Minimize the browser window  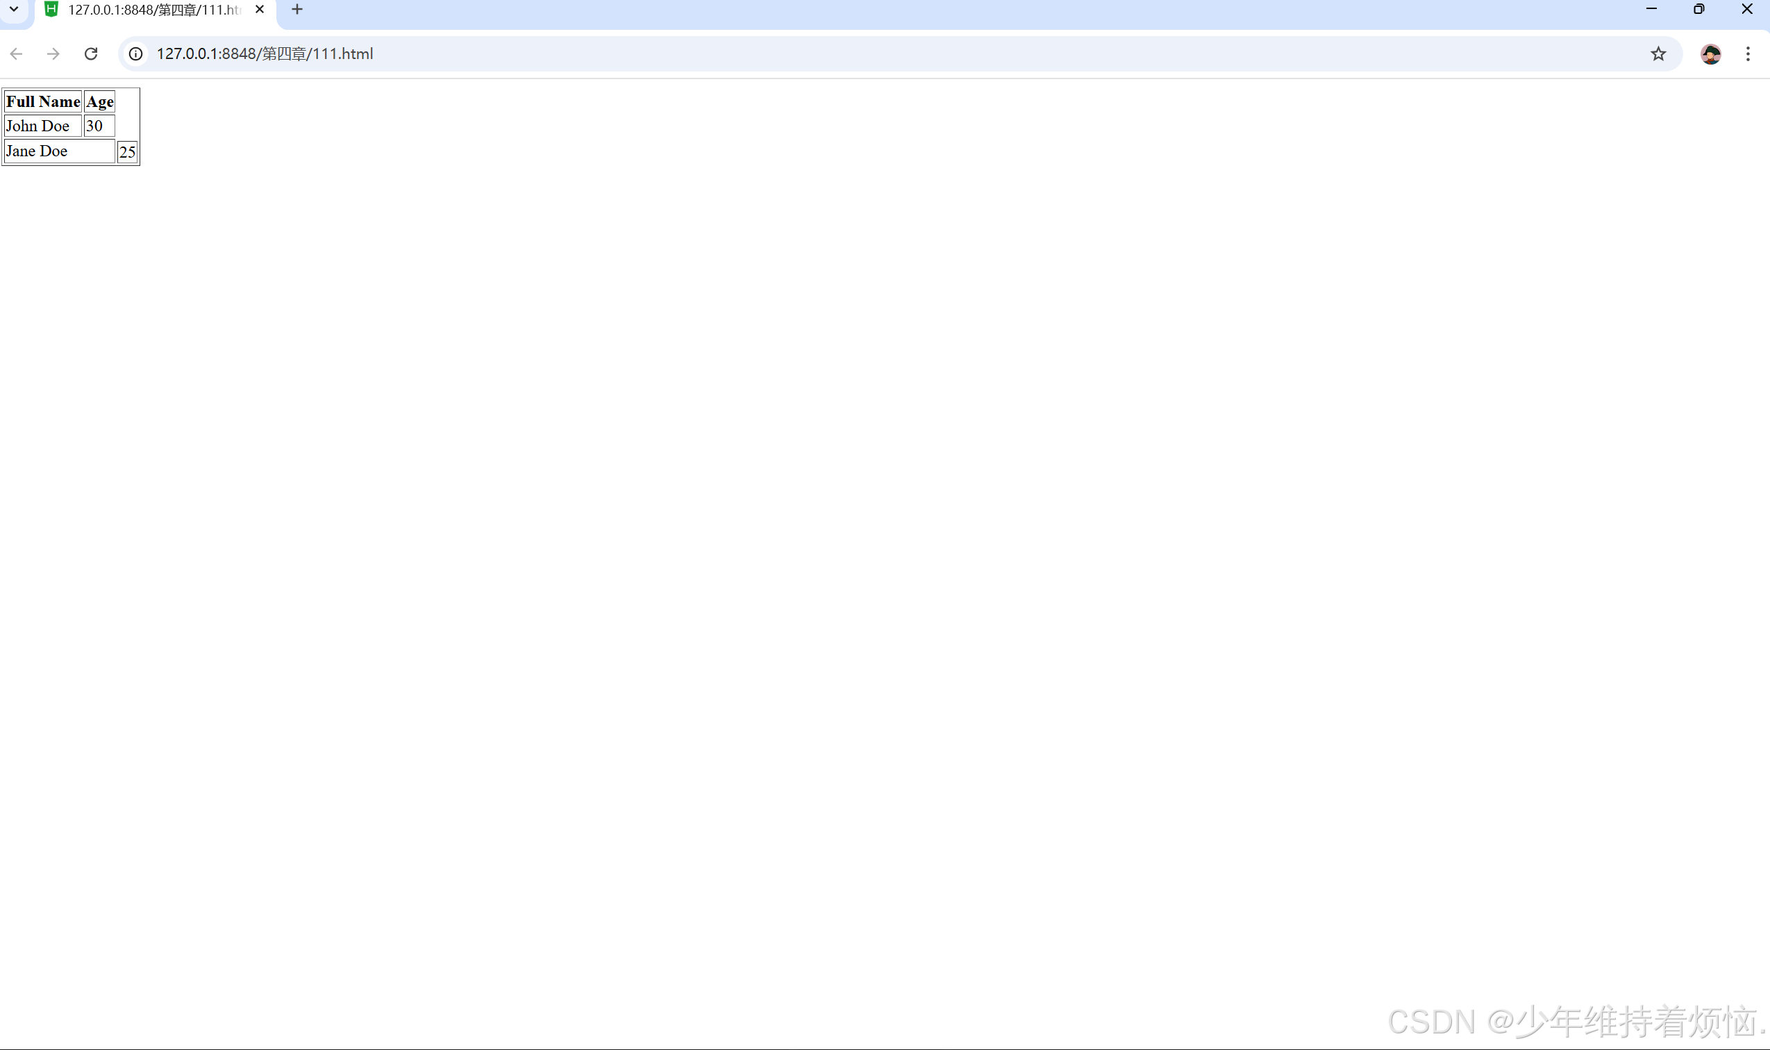pyautogui.click(x=1651, y=9)
